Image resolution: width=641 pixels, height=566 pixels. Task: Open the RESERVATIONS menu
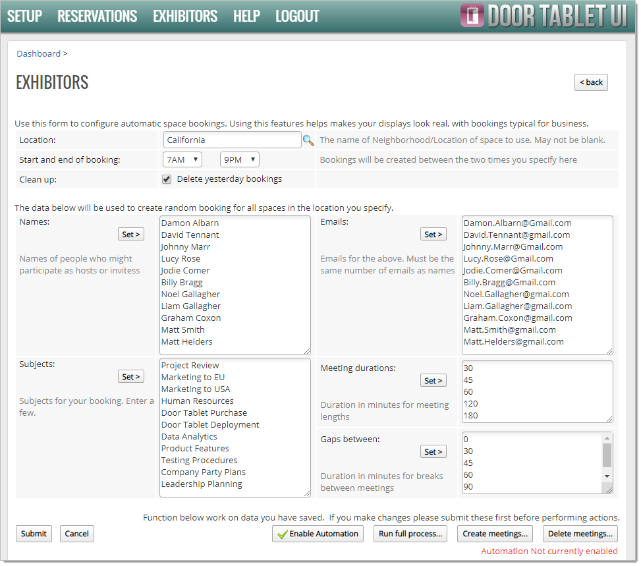point(97,16)
